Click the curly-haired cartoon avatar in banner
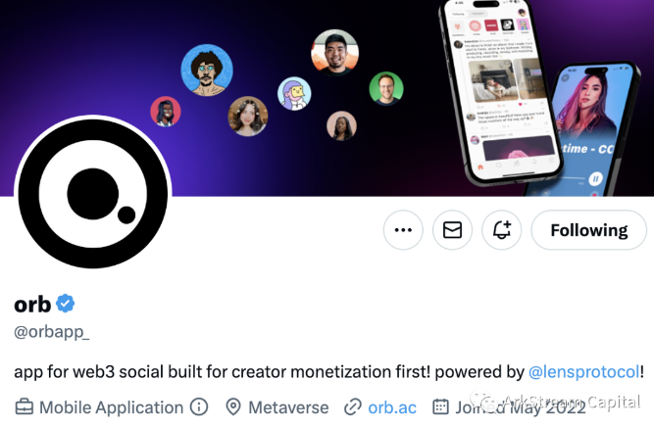 click(x=207, y=70)
